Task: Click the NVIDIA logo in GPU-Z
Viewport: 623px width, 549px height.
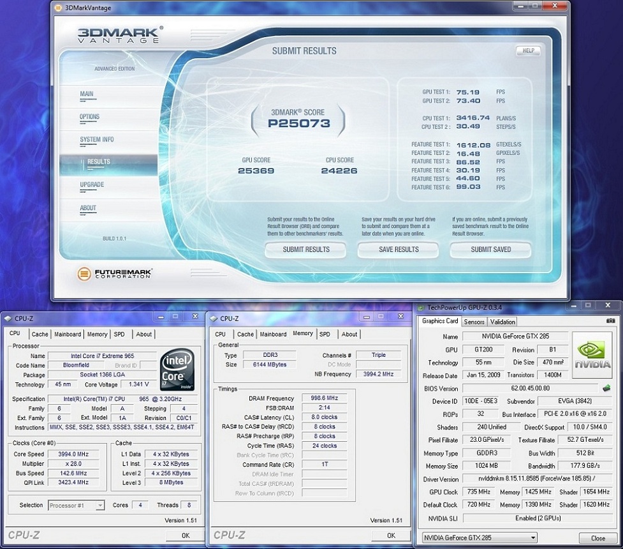Action: coord(592,355)
